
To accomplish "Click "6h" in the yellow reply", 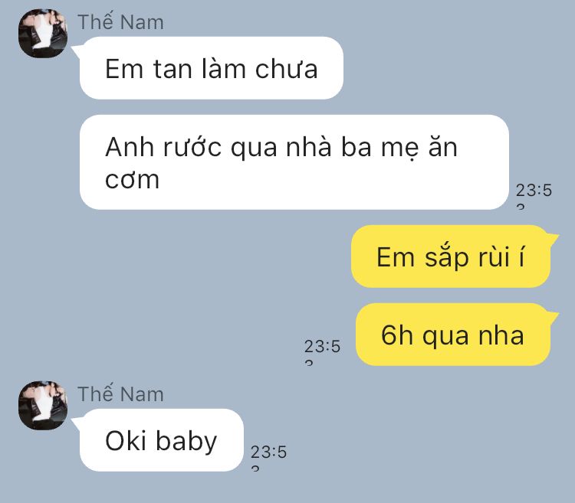I will [397, 335].
